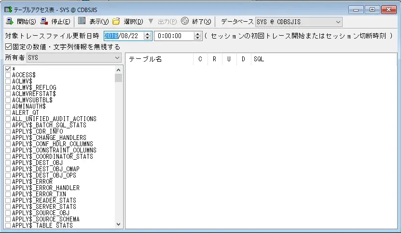Check the ACCESS$ table checkbox

pyautogui.click(x=8, y=75)
